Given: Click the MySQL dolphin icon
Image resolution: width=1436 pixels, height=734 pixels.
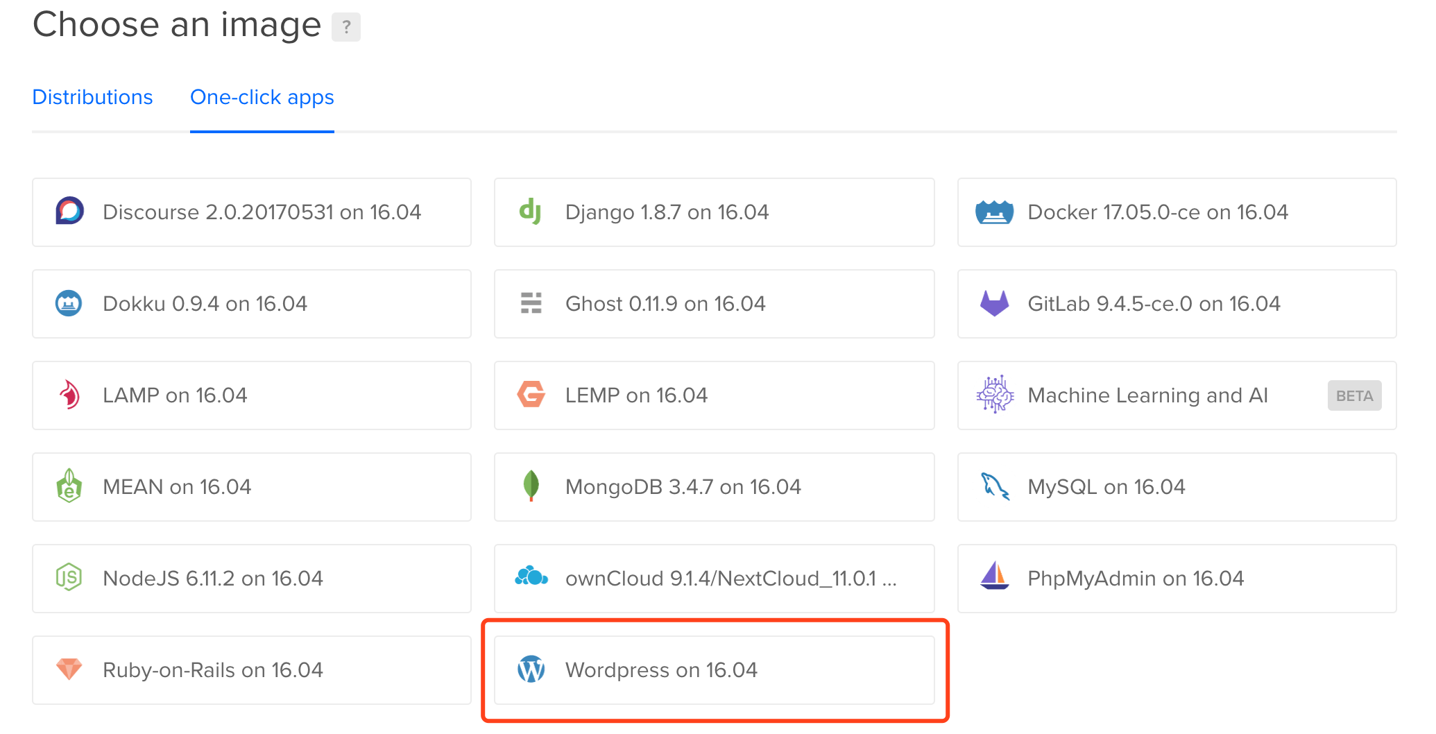Looking at the screenshot, I should click(995, 486).
